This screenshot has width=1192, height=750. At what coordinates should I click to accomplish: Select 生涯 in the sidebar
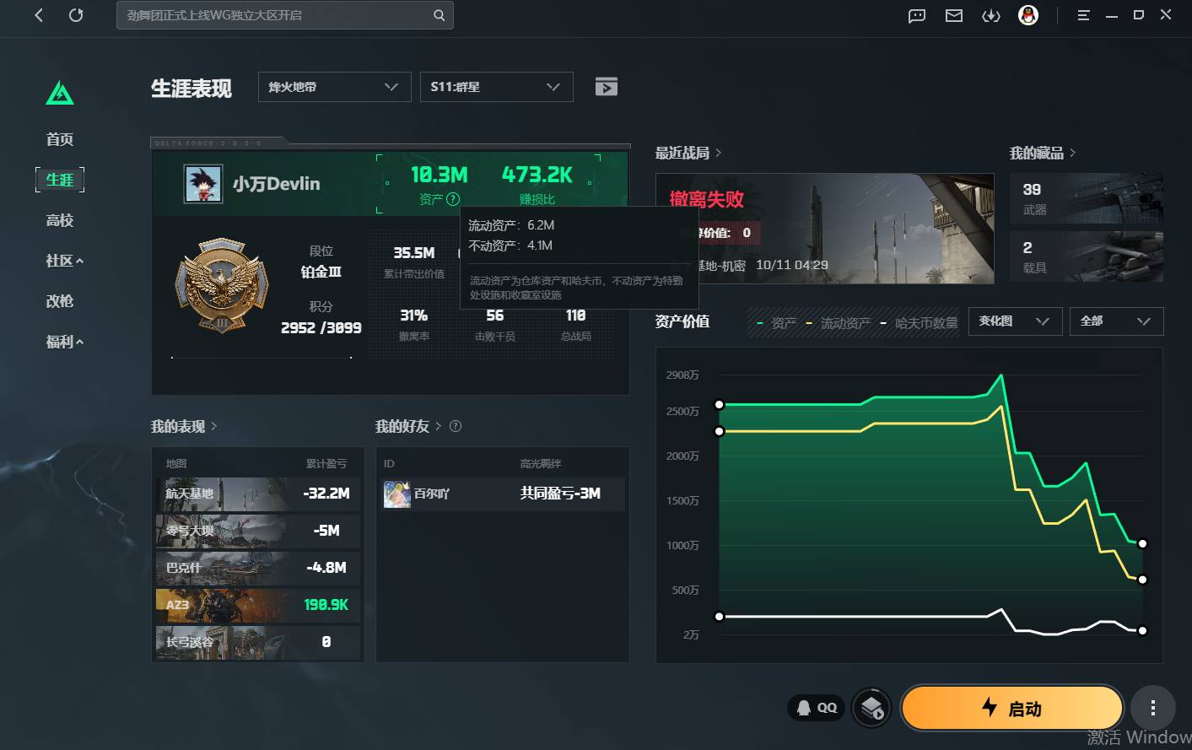point(60,180)
